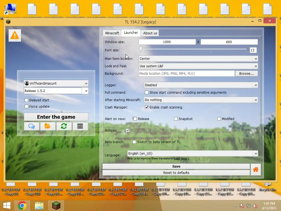The width and height of the screenshot is (281, 211).
Task: Open the Read more translations link
Action: (x=181, y=159)
